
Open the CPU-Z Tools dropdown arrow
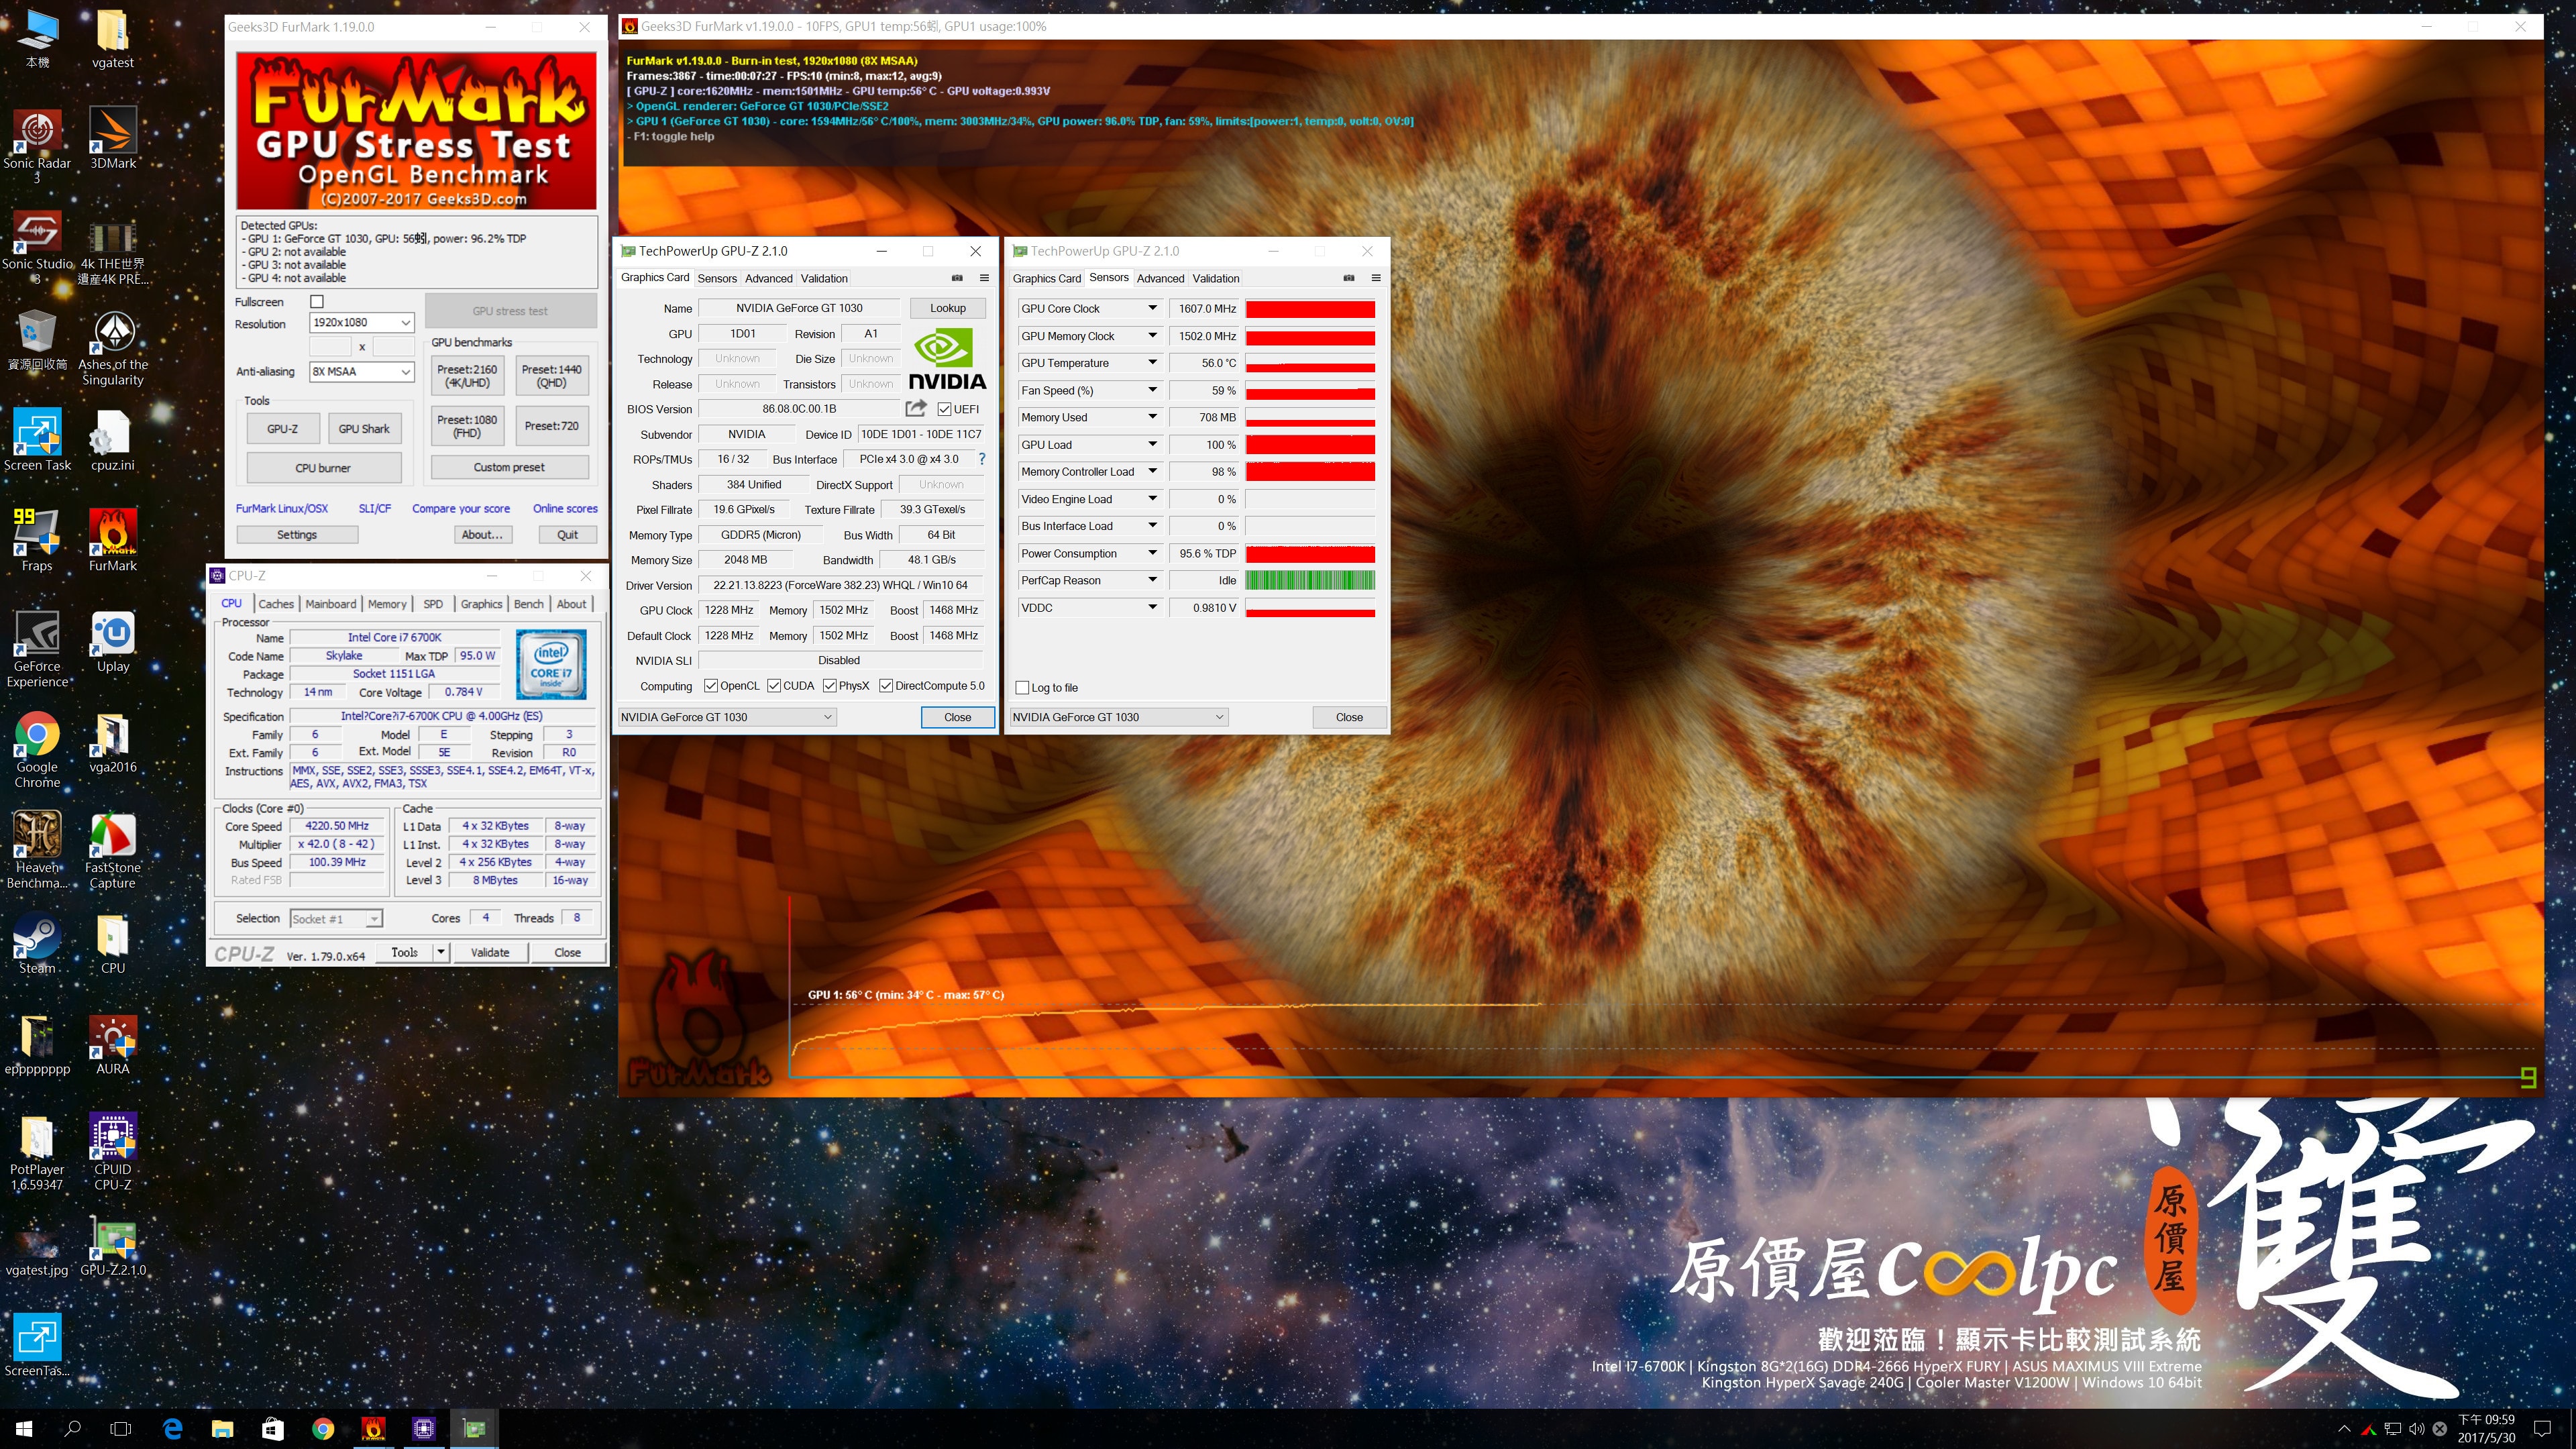click(441, 952)
